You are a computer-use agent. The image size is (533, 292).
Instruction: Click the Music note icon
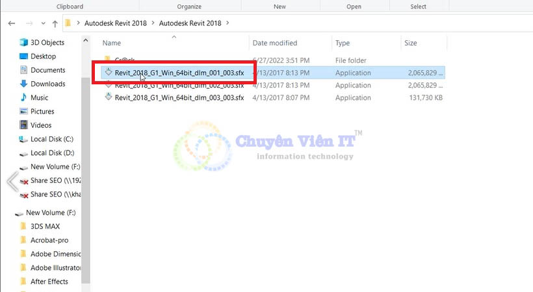click(x=23, y=97)
